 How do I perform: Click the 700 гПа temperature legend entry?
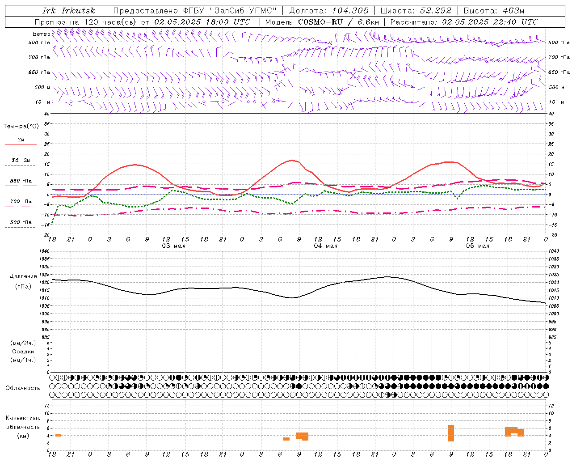(21, 202)
